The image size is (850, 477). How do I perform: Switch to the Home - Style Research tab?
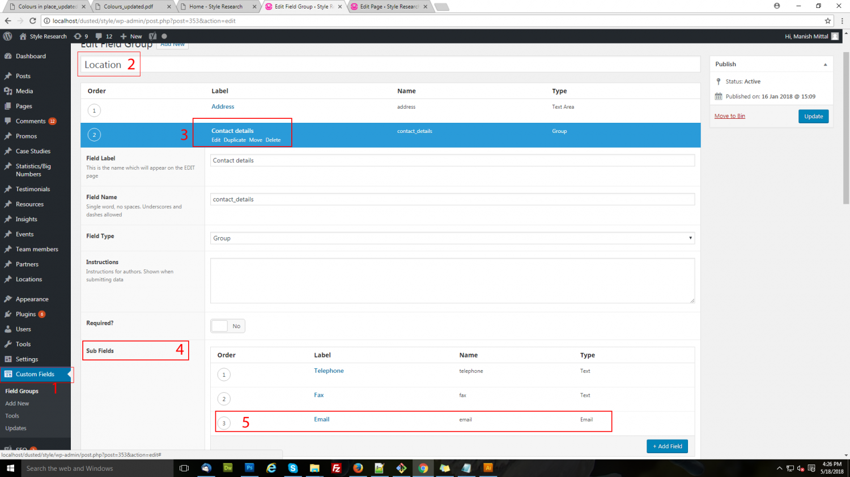tap(215, 7)
